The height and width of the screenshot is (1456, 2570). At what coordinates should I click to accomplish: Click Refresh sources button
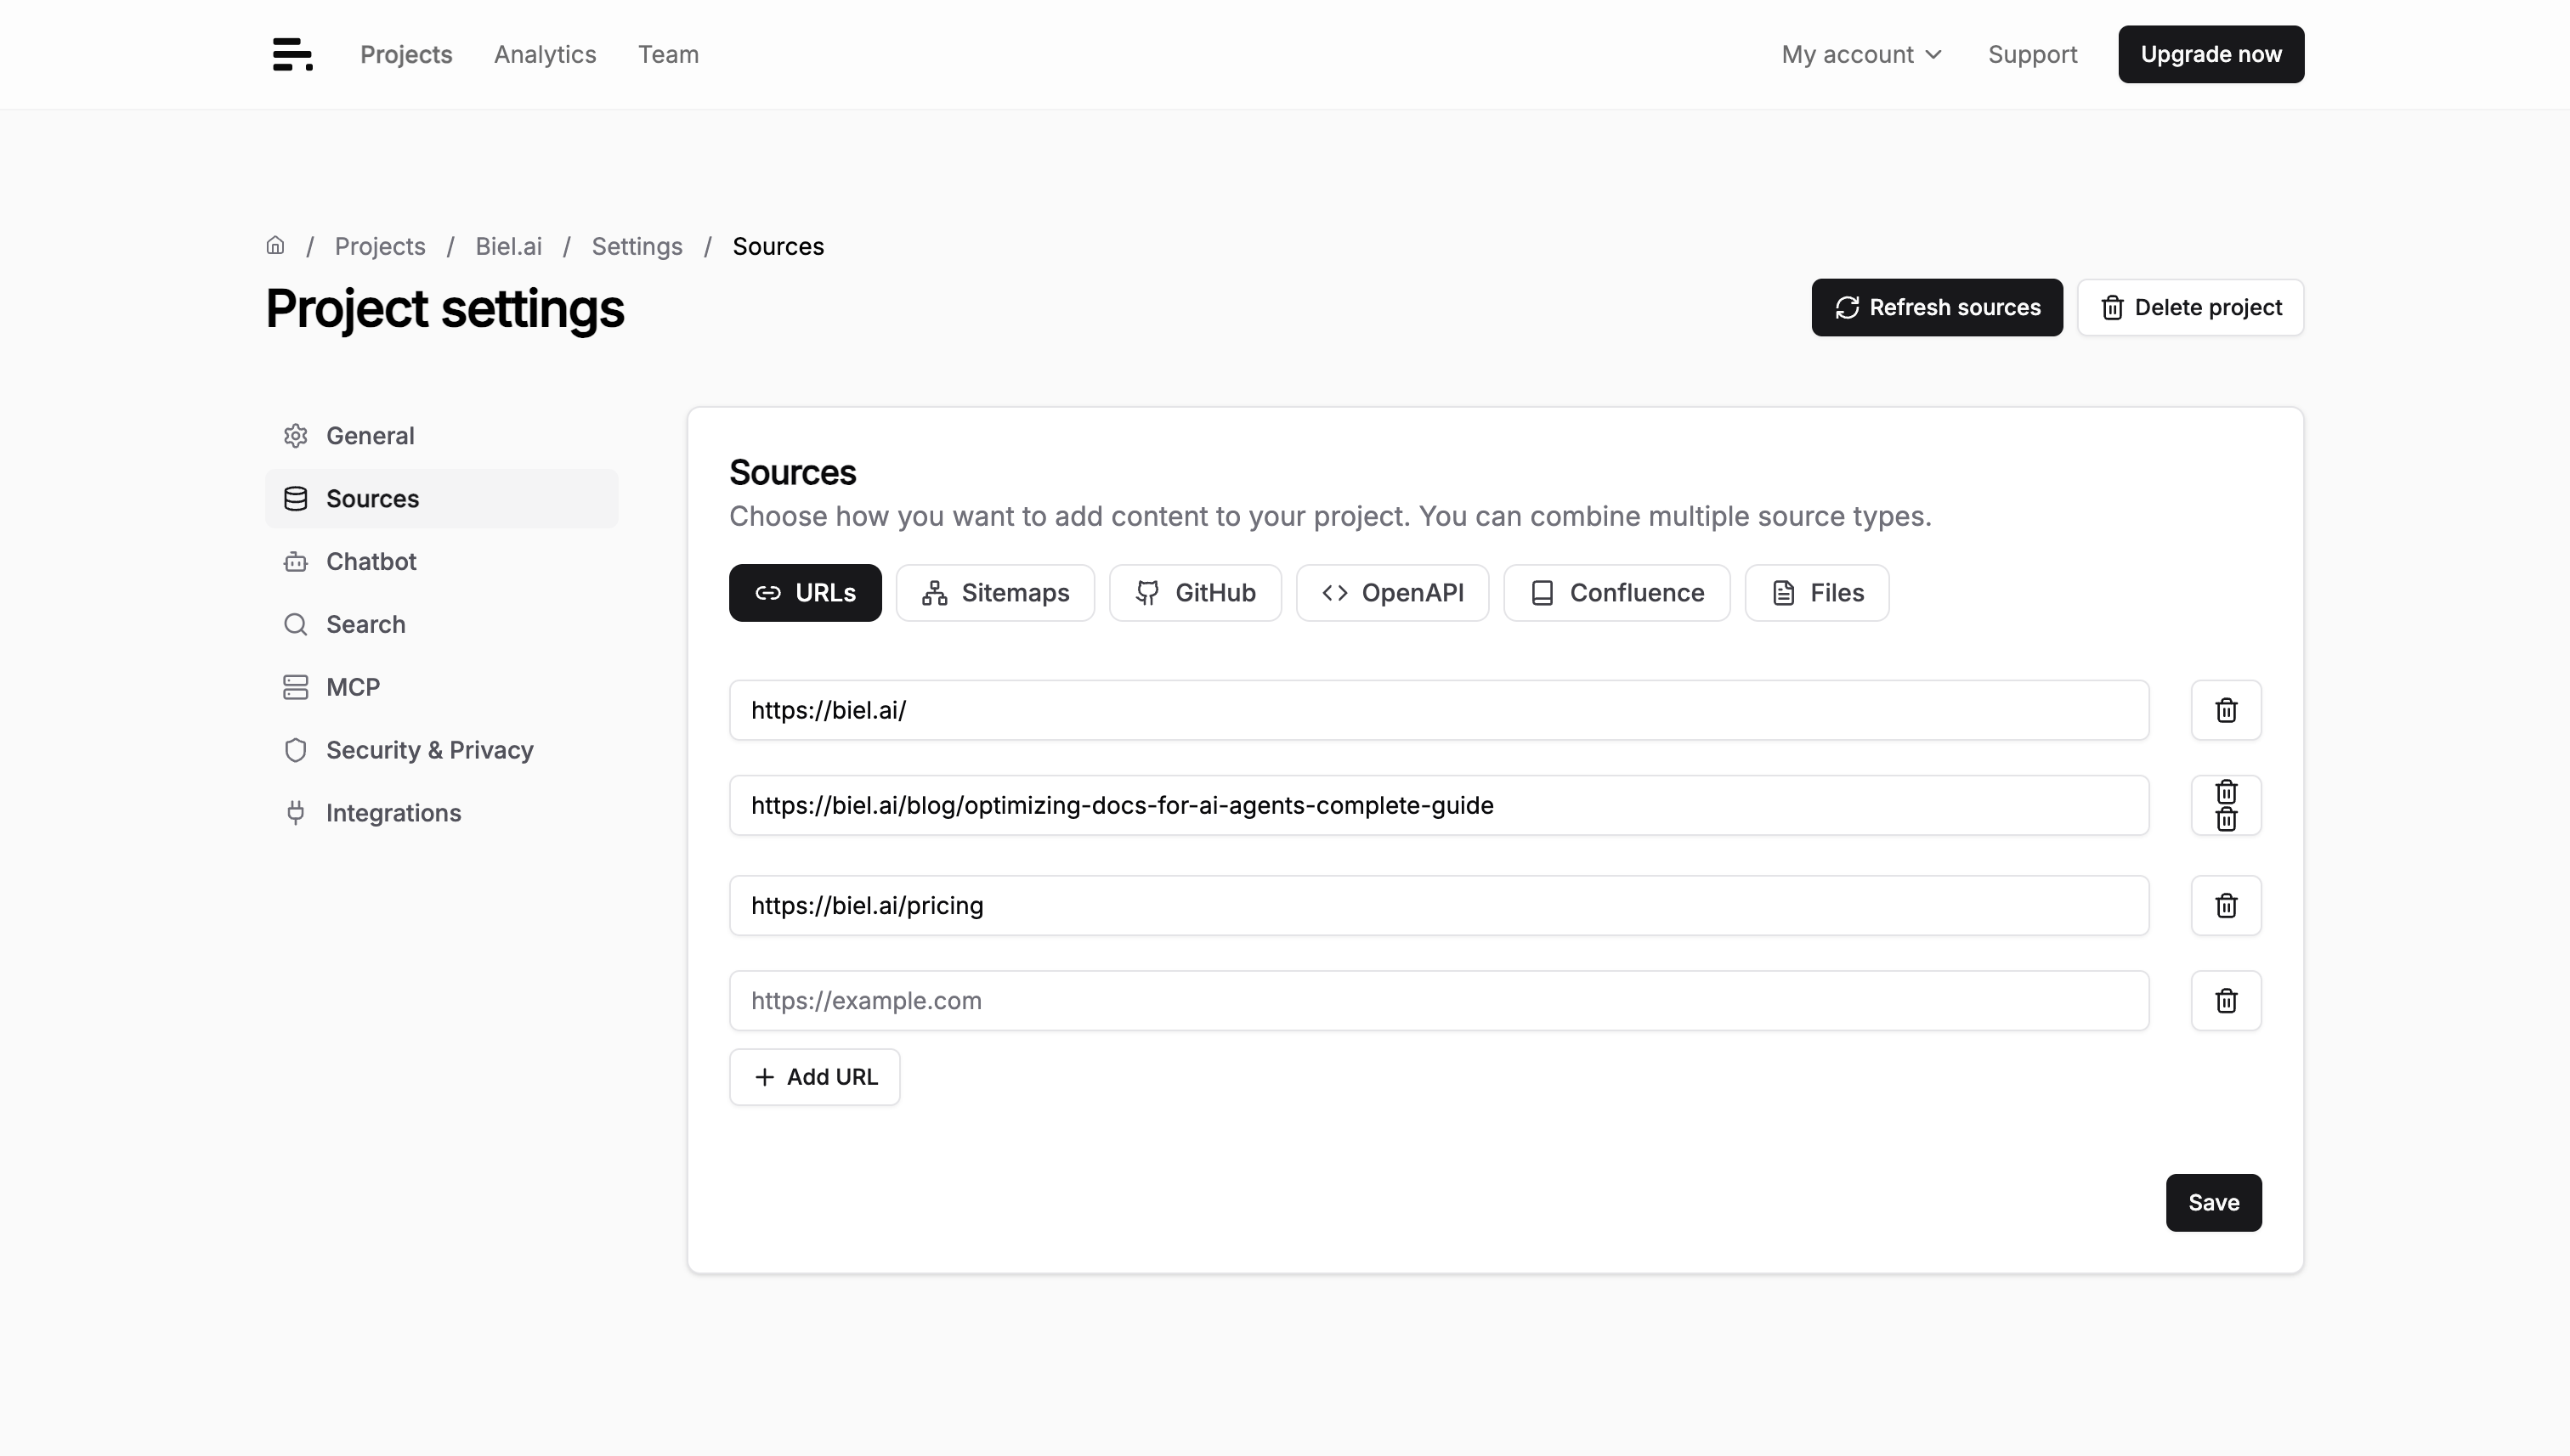click(1937, 307)
